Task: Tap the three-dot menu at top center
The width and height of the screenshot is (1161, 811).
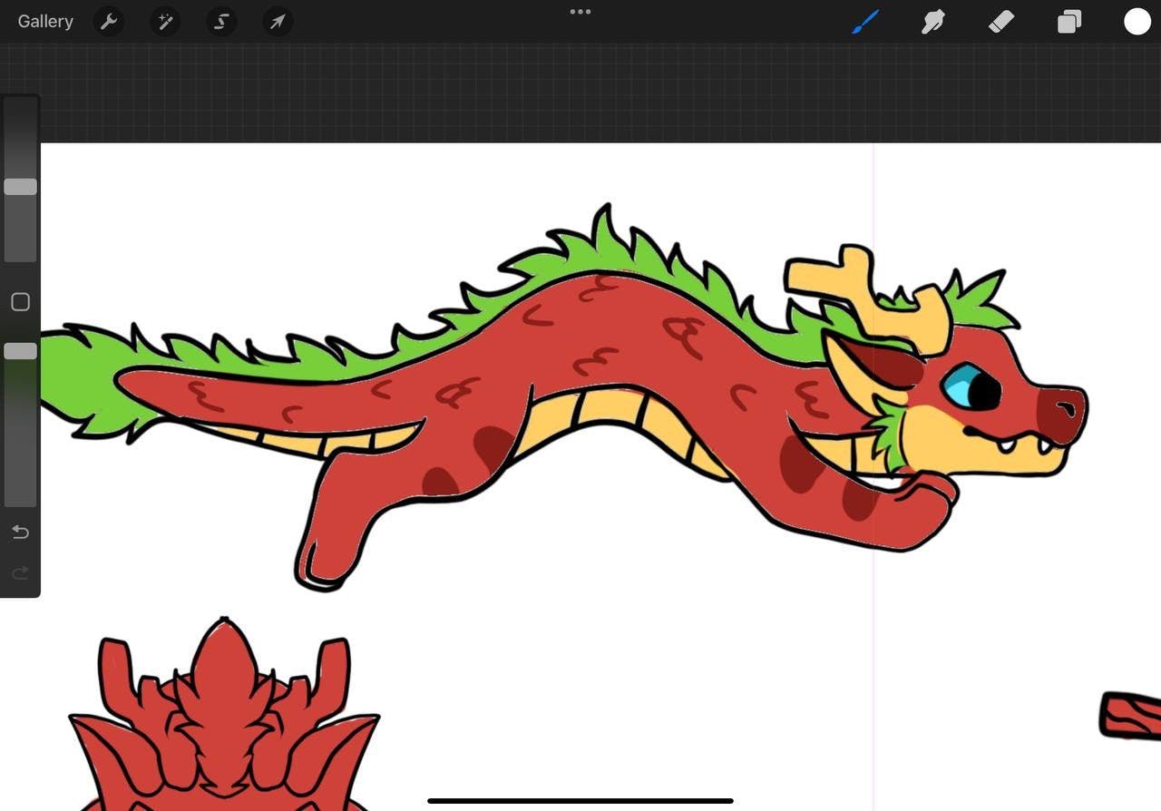Action: [x=580, y=12]
